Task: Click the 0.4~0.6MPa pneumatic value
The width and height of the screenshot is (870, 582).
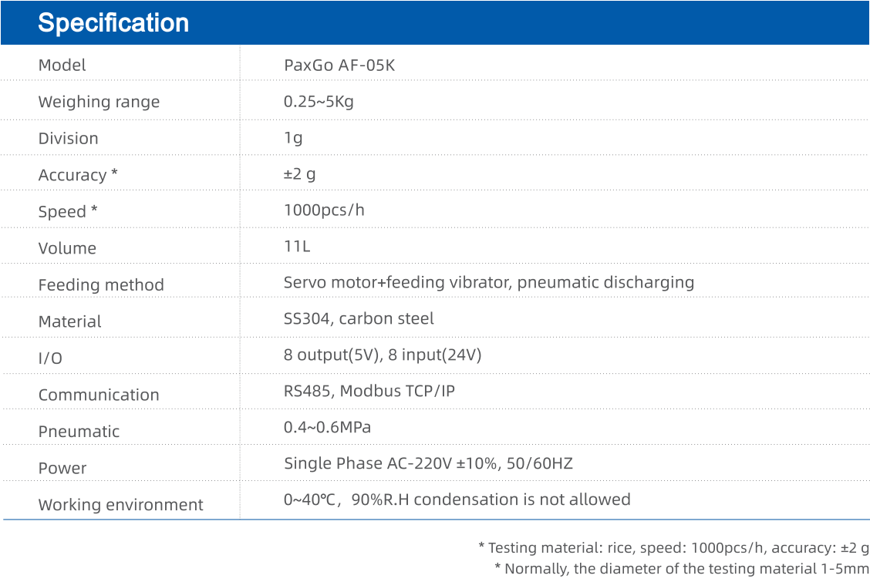Action: [x=327, y=427]
